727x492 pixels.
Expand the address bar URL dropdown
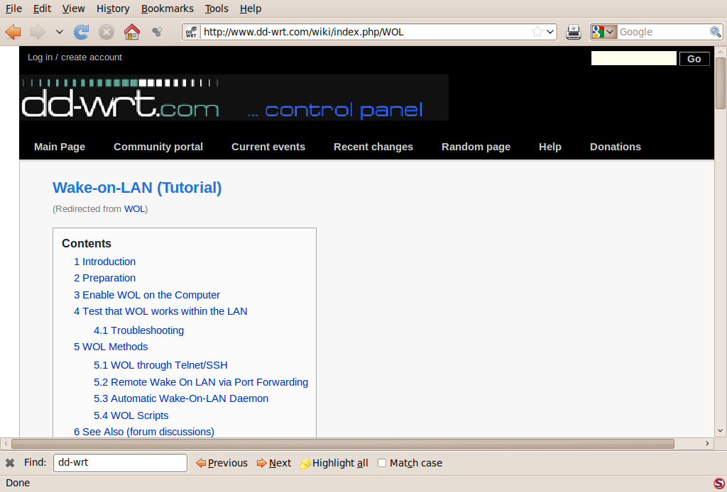[x=550, y=32]
